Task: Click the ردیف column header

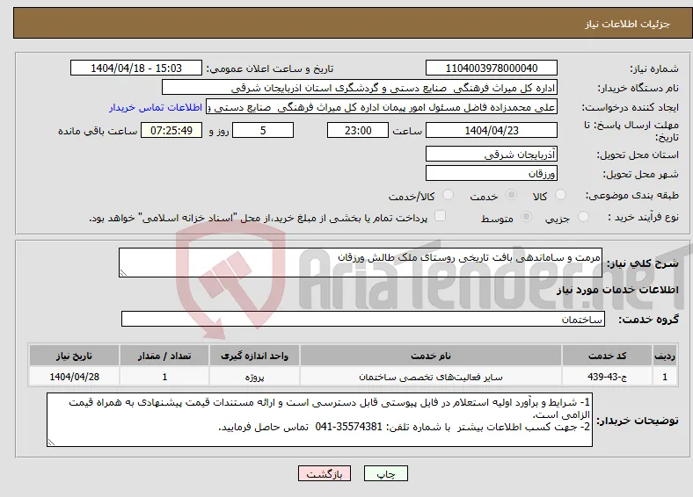Action: pyautogui.click(x=665, y=356)
